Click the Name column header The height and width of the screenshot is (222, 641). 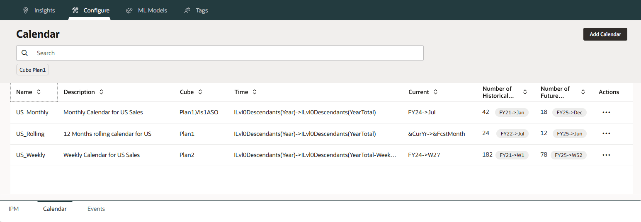pyautogui.click(x=34, y=92)
